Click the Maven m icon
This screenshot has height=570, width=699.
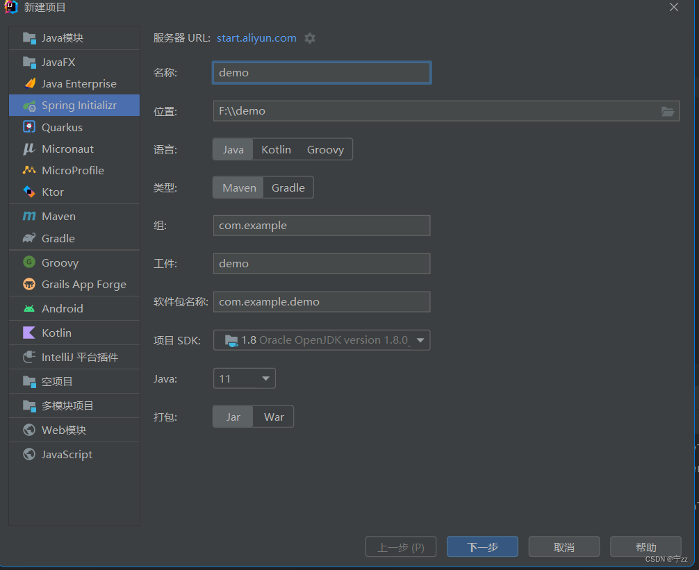[x=29, y=217]
